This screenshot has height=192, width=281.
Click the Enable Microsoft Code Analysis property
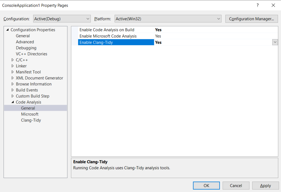[x=108, y=36]
